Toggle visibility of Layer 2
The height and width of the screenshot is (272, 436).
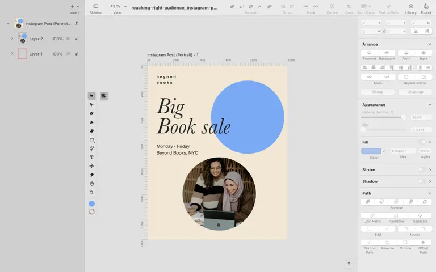click(x=68, y=39)
